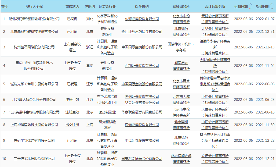Sort update date ascending with up arrow

[250, 5]
